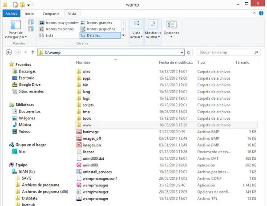This screenshot has width=267, height=206.
Task: Sort by Tamaño column header
Action: coord(243,62)
